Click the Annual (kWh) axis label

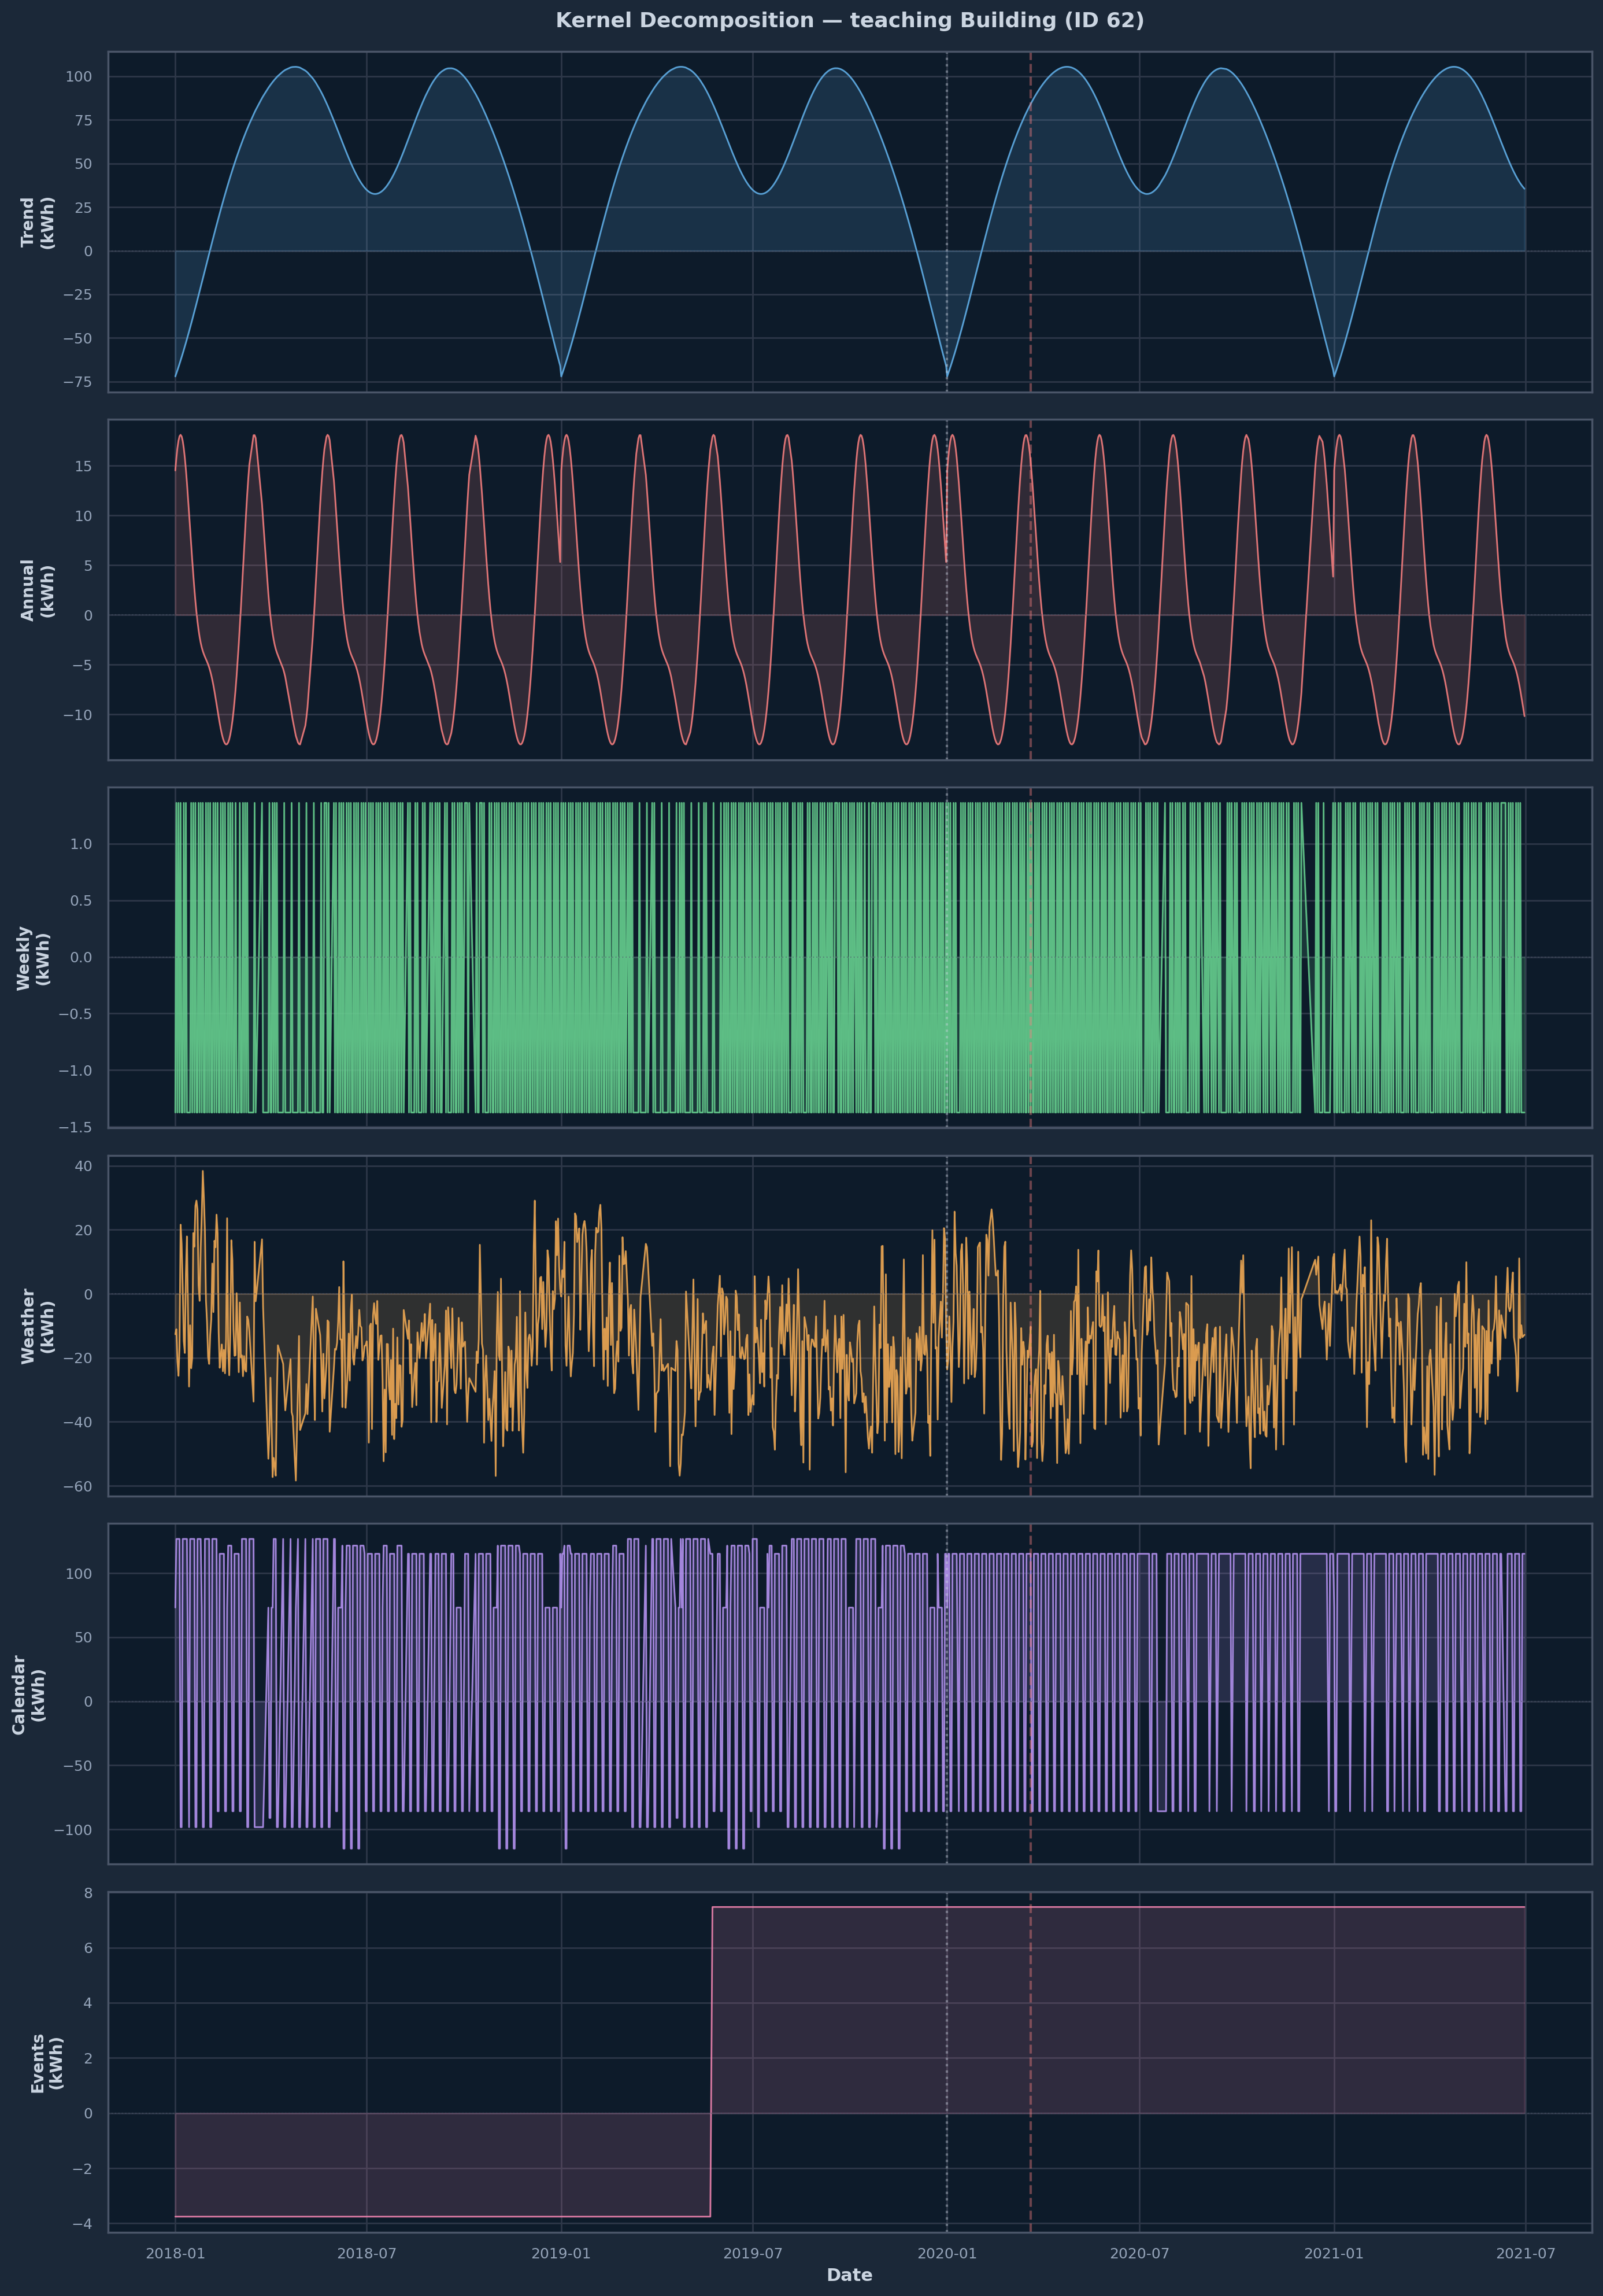click(x=37, y=590)
